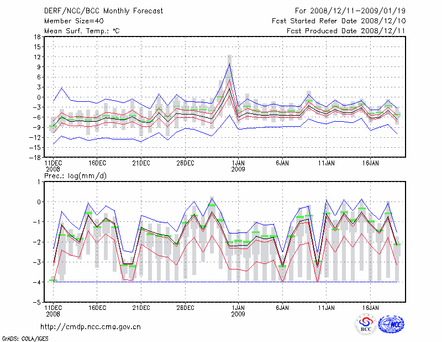Click 21DEC label under temperature chart
This screenshot has height=342, width=442.
tap(141, 163)
